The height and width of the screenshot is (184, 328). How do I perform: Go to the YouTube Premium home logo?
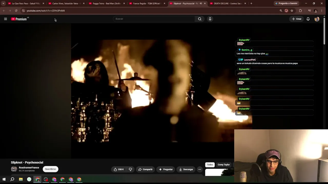tap(19, 19)
